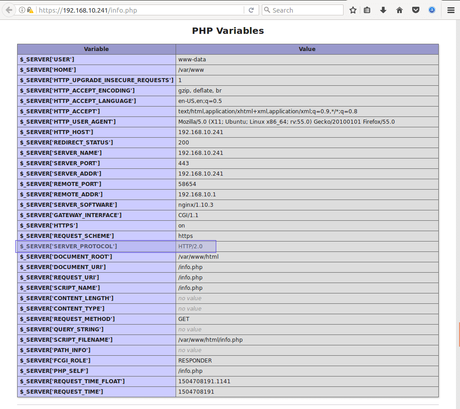460x409 pixels.
Task: Select $_SERVER['REQUEST_TIME'] variable name
Action: 61,392
